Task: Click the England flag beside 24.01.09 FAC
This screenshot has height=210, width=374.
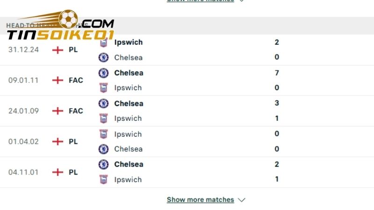Action: tap(58, 111)
